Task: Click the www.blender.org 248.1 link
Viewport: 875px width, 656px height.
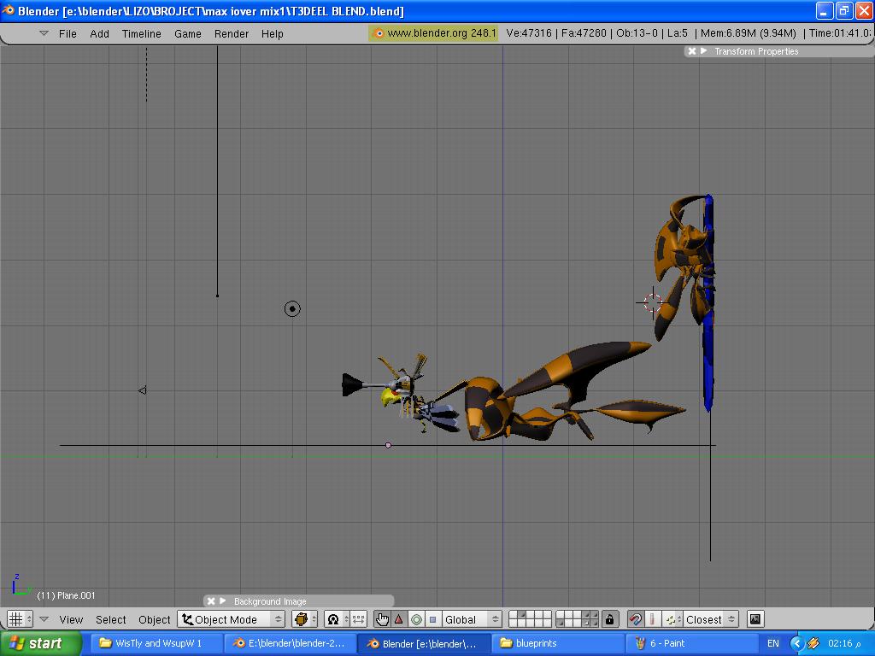Action: pos(433,33)
